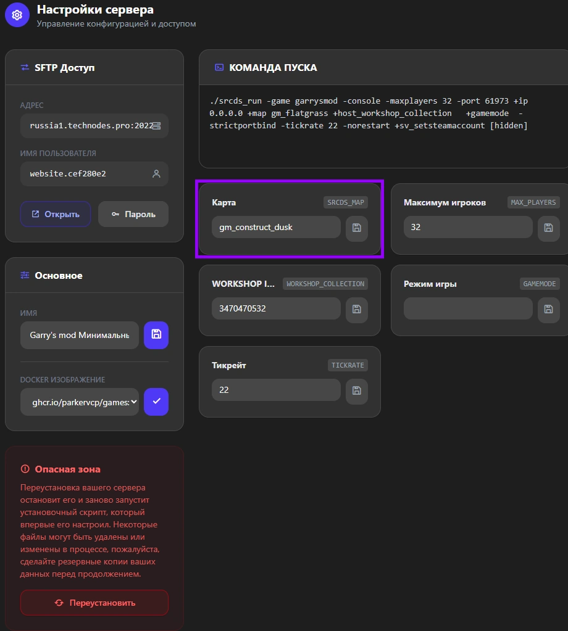568x631 pixels.
Task: Click the Режим игры card title
Action: pyautogui.click(x=430, y=284)
